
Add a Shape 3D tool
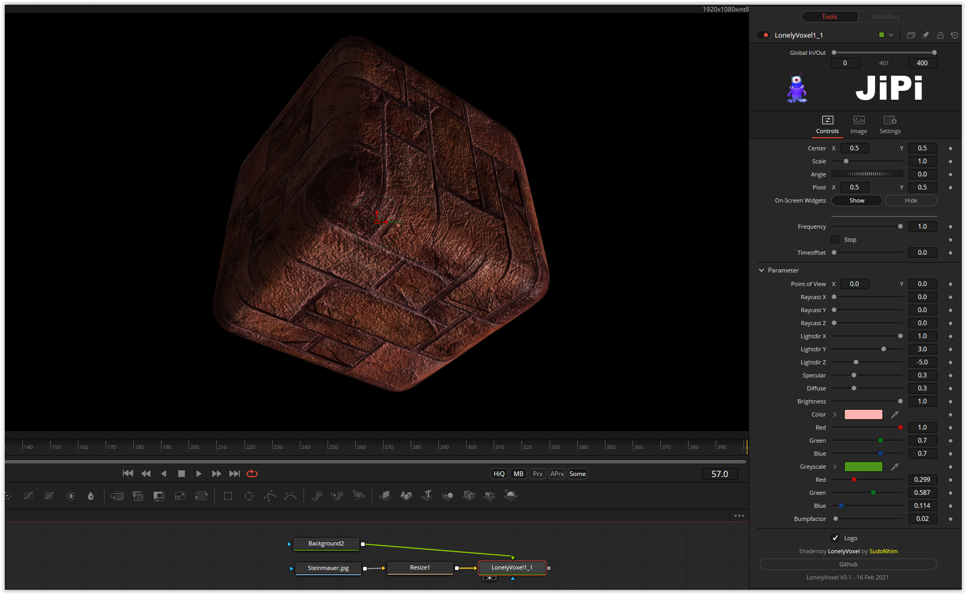(x=406, y=495)
